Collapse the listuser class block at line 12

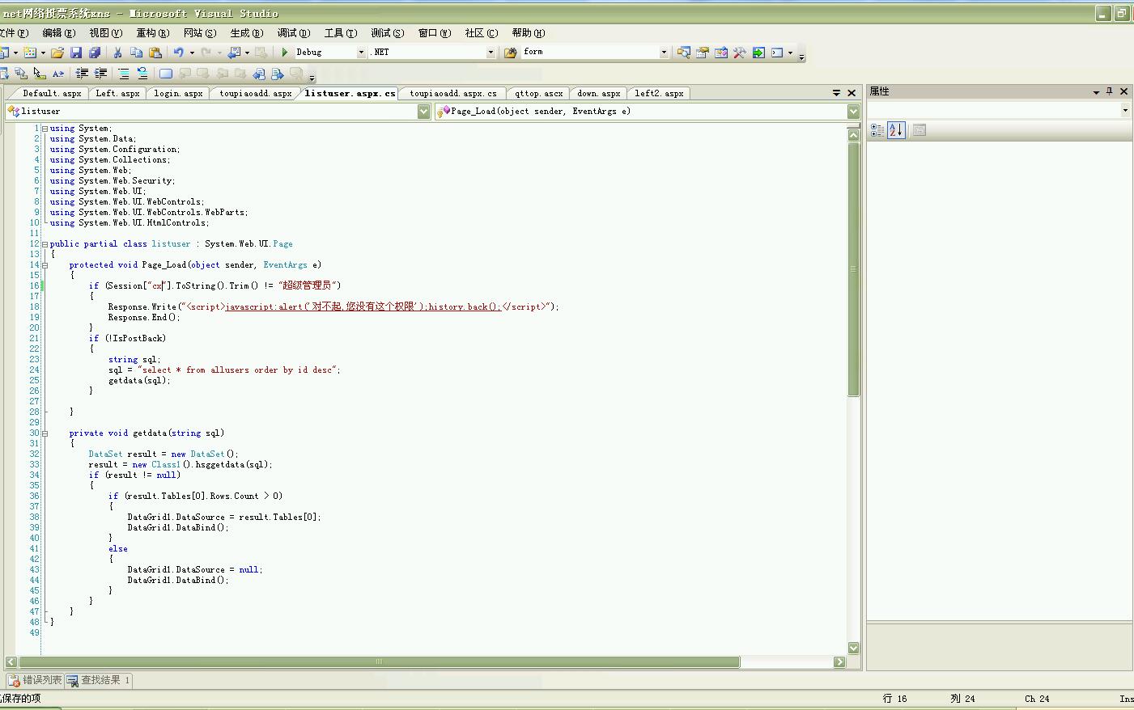[45, 243]
